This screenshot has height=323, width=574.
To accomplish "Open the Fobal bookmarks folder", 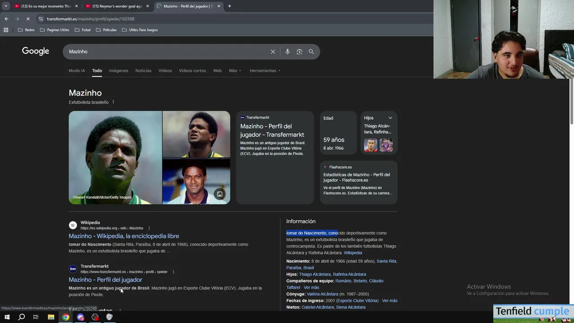I will pos(83,30).
